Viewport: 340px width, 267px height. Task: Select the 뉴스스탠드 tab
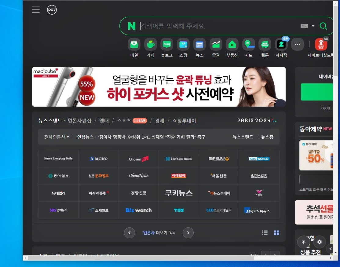(x=50, y=121)
